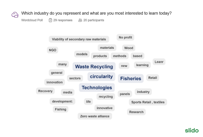Viewport: 203px width, 137px height.
Task: Select the 'Zero waste alliance' tag
Action: (95, 116)
